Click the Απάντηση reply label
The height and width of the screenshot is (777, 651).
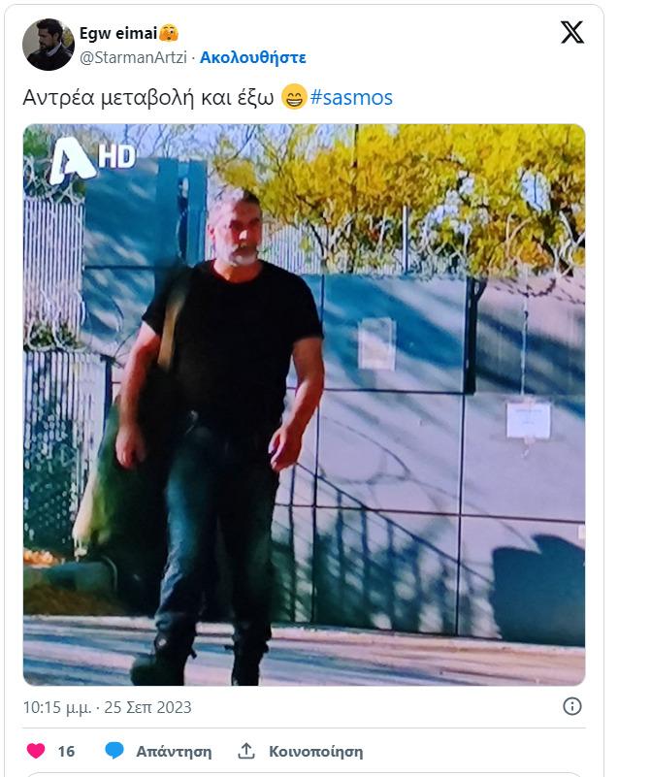(x=174, y=751)
